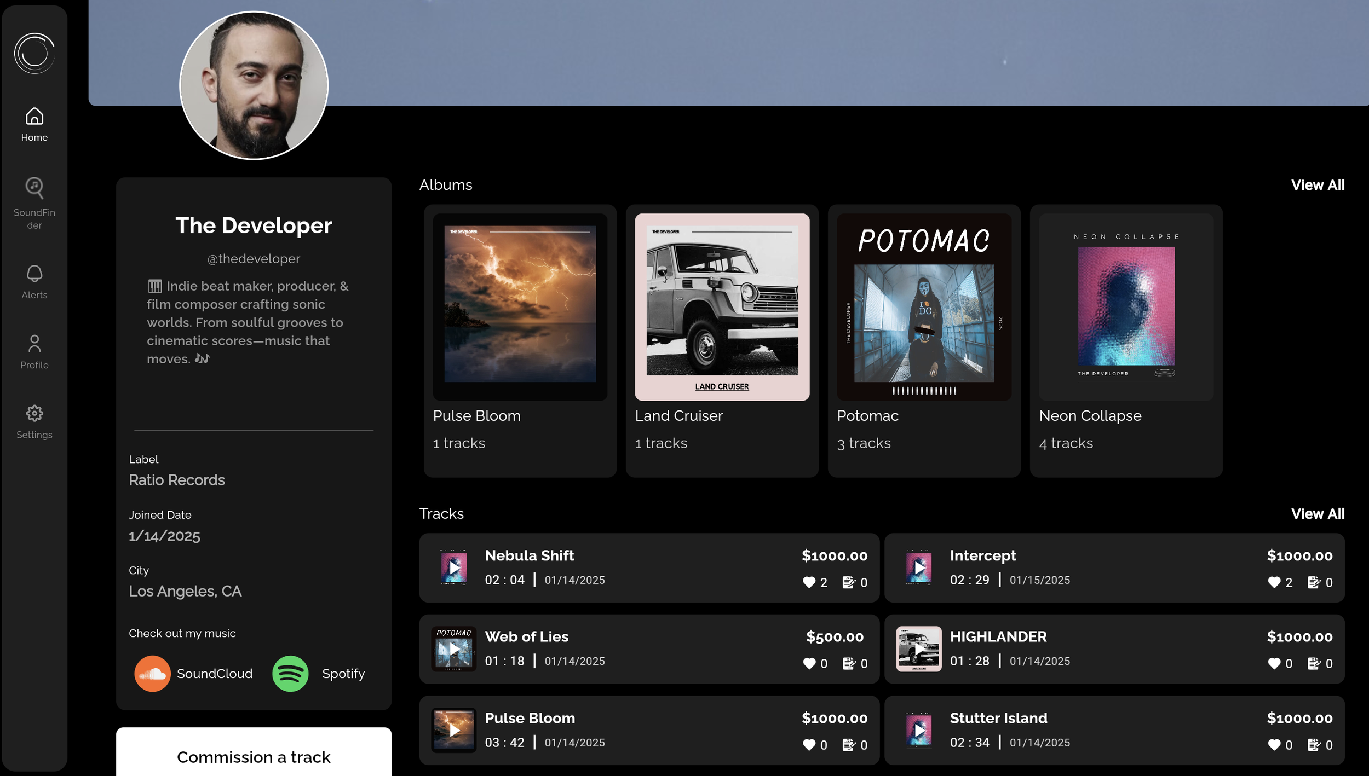
Task: Like the Nebula Shift track heart
Action: click(809, 582)
